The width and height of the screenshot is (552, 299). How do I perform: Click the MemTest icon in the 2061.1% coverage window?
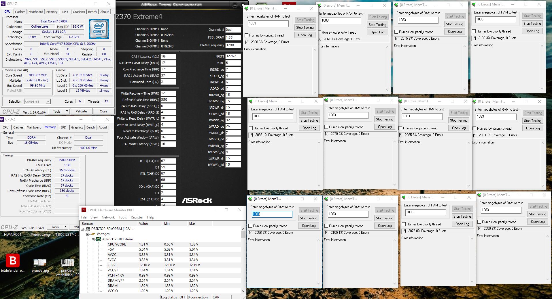[x=319, y=5]
